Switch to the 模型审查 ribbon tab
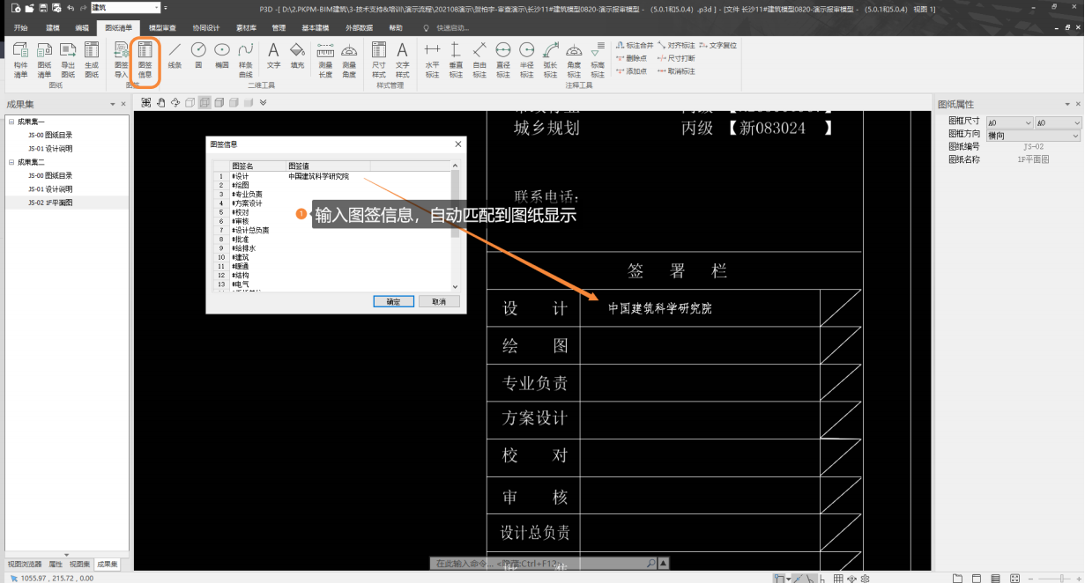 (x=162, y=28)
